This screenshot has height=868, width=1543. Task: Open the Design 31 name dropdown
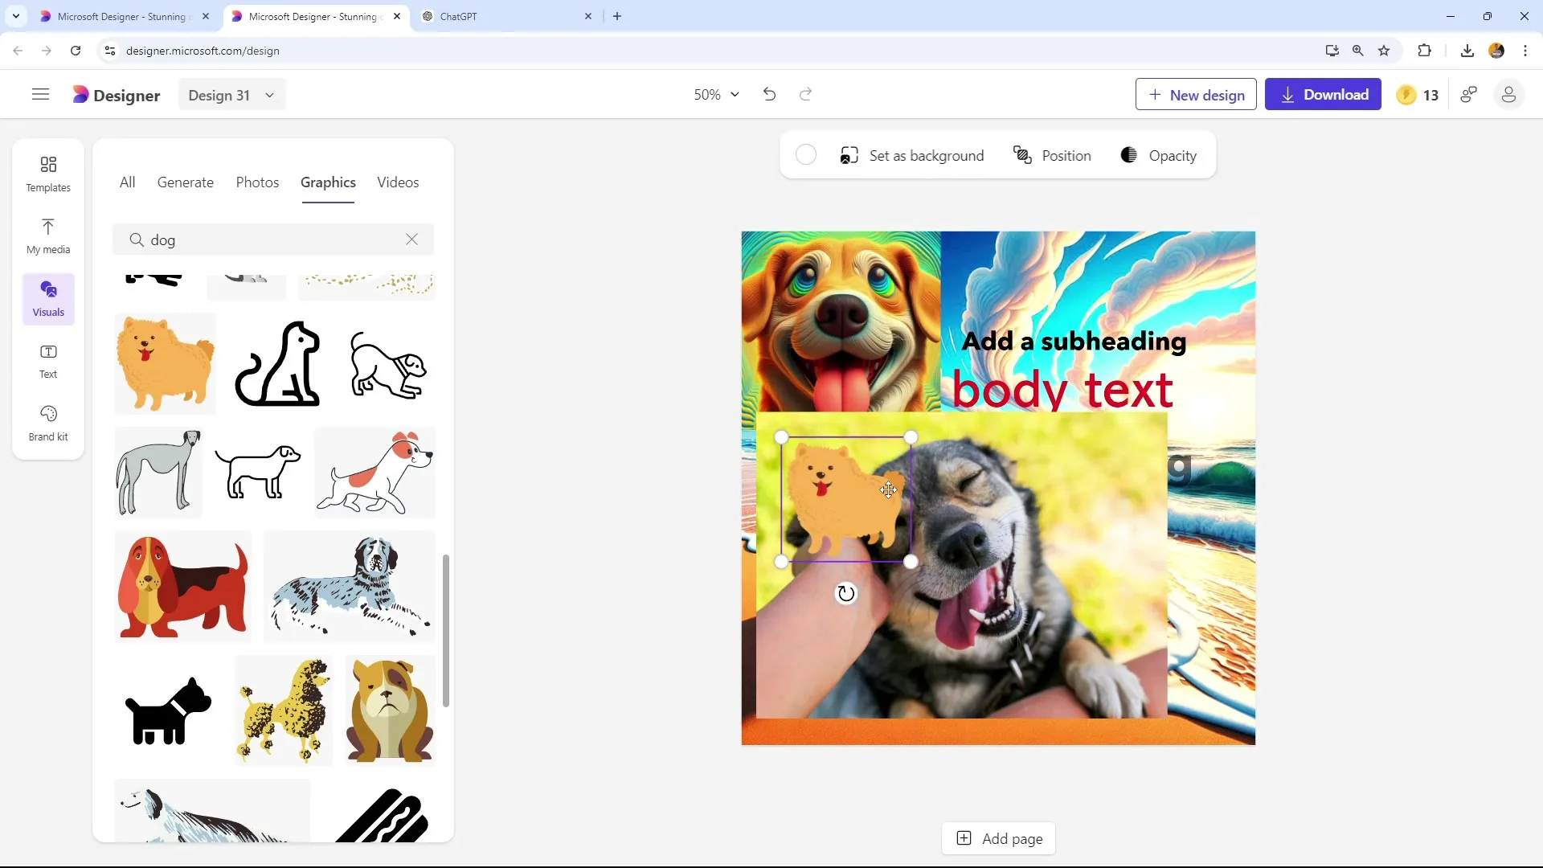coord(231,95)
